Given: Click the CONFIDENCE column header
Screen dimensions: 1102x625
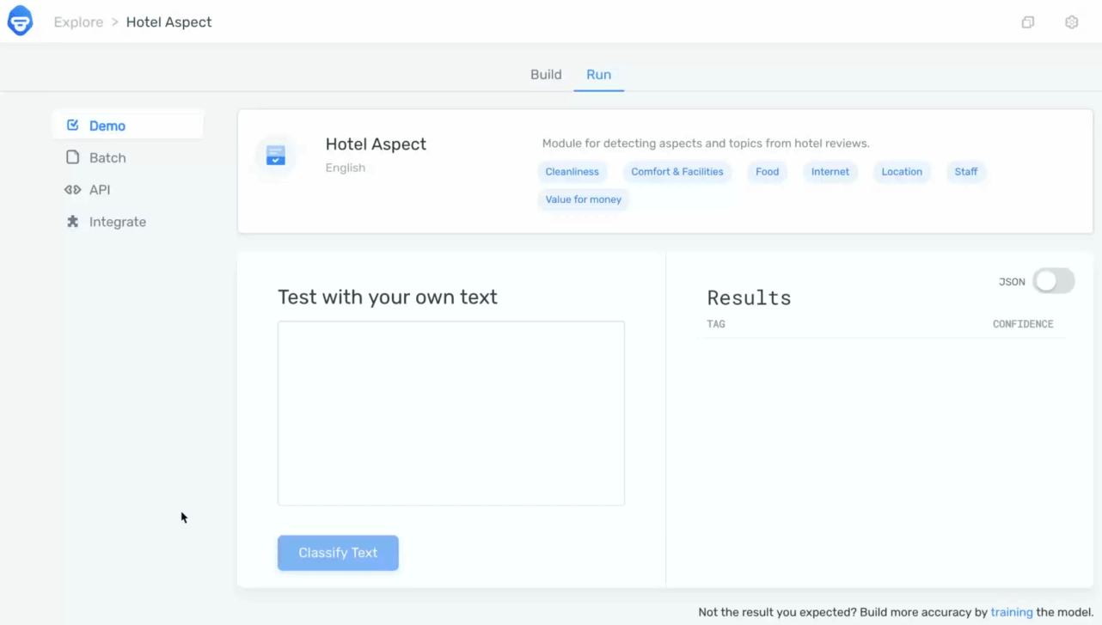Looking at the screenshot, I should click(x=1023, y=324).
